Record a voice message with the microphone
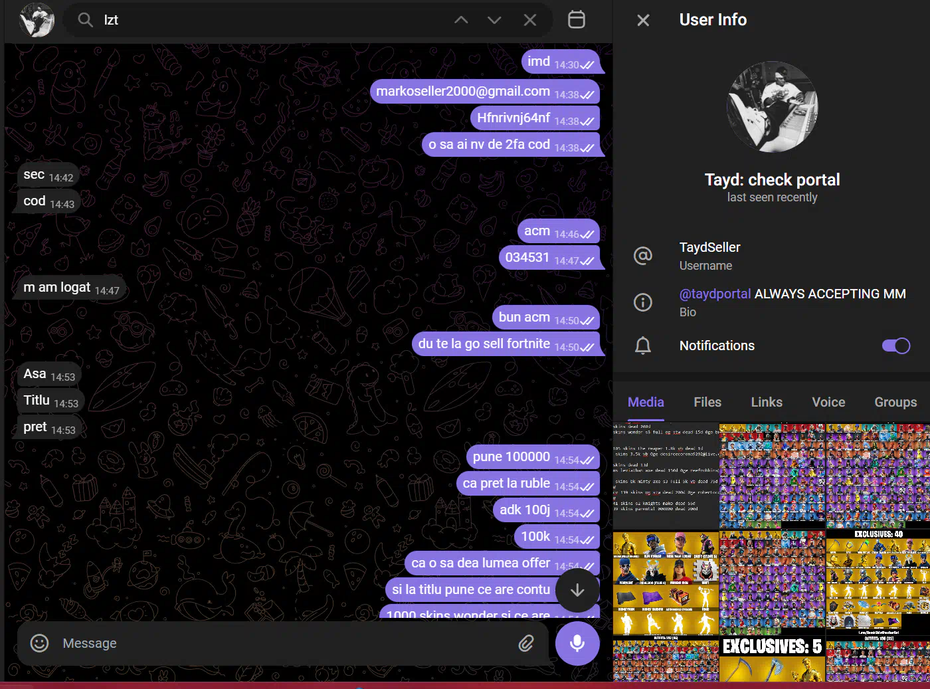This screenshot has height=689, width=930. (577, 643)
